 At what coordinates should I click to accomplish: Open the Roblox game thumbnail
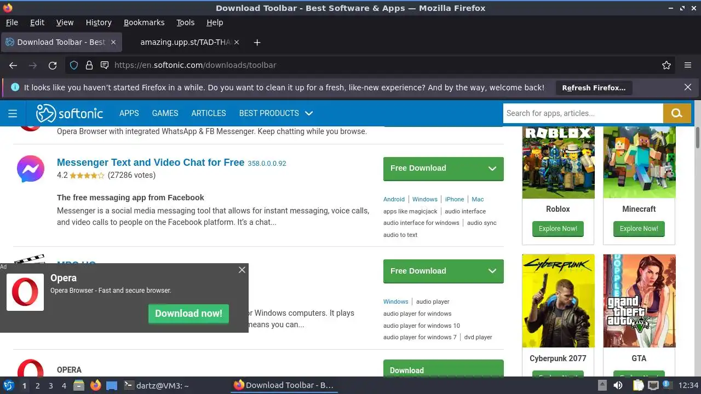558,162
